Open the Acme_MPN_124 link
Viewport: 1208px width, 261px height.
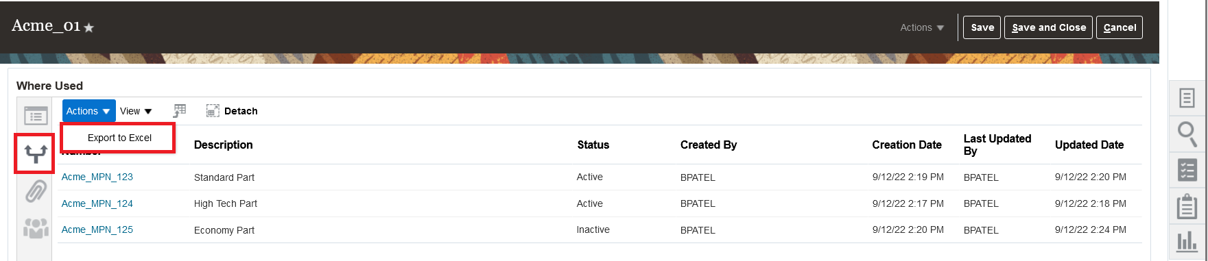pos(97,203)
